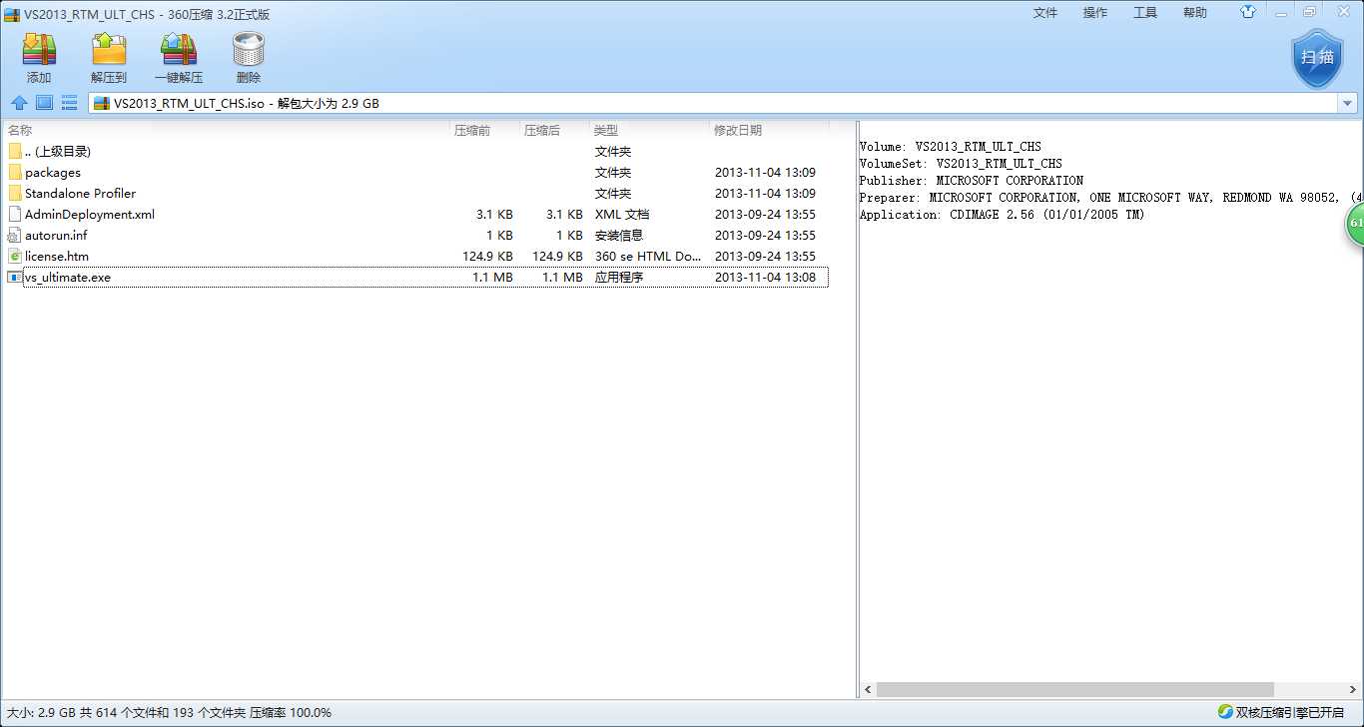1364x727 pixels.
Task: Click the packages folder icon
Action: click(x=14, y=172)
